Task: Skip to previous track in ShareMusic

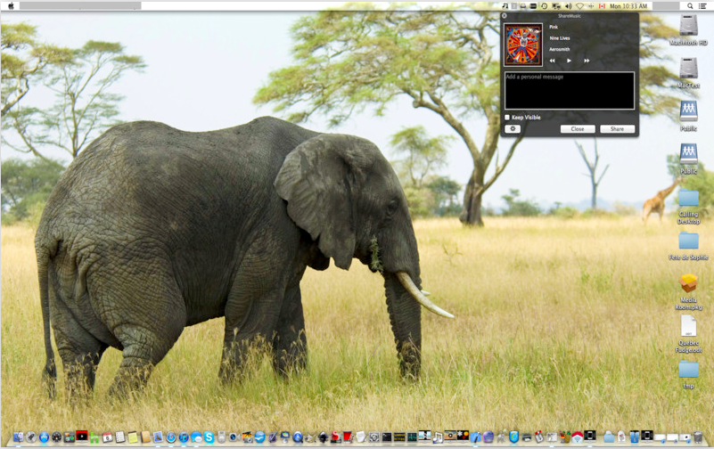Action: 552,61
